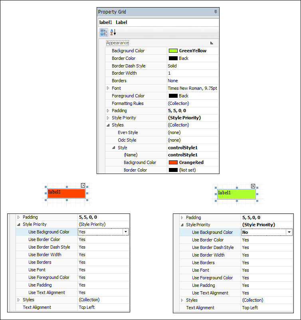This screenshot has width=301, height=320.
Task: Select Use Border Width row in right panel
Action: [x=236, y=255]
